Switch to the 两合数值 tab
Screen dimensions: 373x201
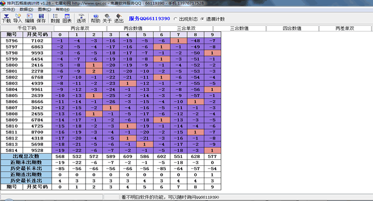pos(133,28)
